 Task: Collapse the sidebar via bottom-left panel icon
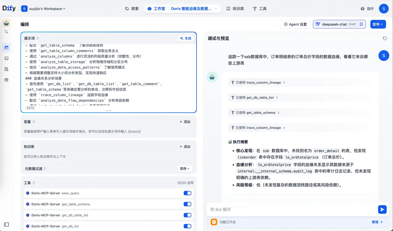pos(6,224)
